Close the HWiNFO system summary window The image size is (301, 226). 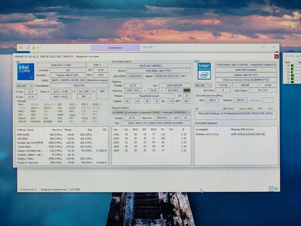tap(276, 56)
